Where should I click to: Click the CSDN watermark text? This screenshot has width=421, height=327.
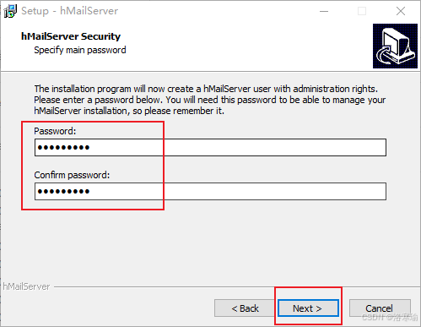(390, 318)
